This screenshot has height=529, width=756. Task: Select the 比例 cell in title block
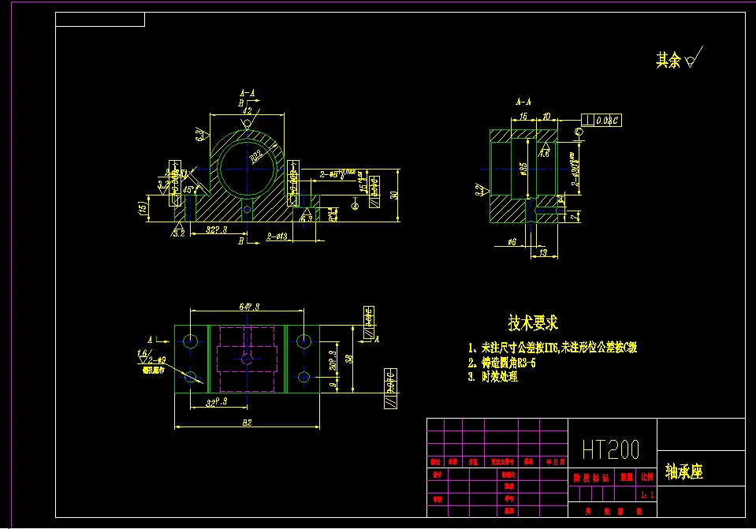pyautogui.click(x=647, y=477)
